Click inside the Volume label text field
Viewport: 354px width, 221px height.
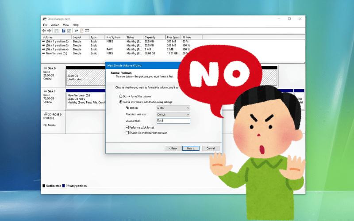(x=173, y=121)
